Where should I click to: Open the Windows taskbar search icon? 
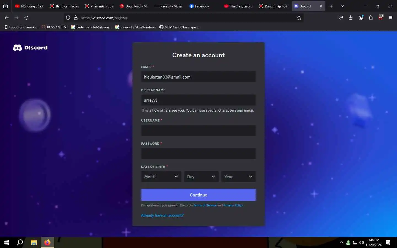coord(20,242)
